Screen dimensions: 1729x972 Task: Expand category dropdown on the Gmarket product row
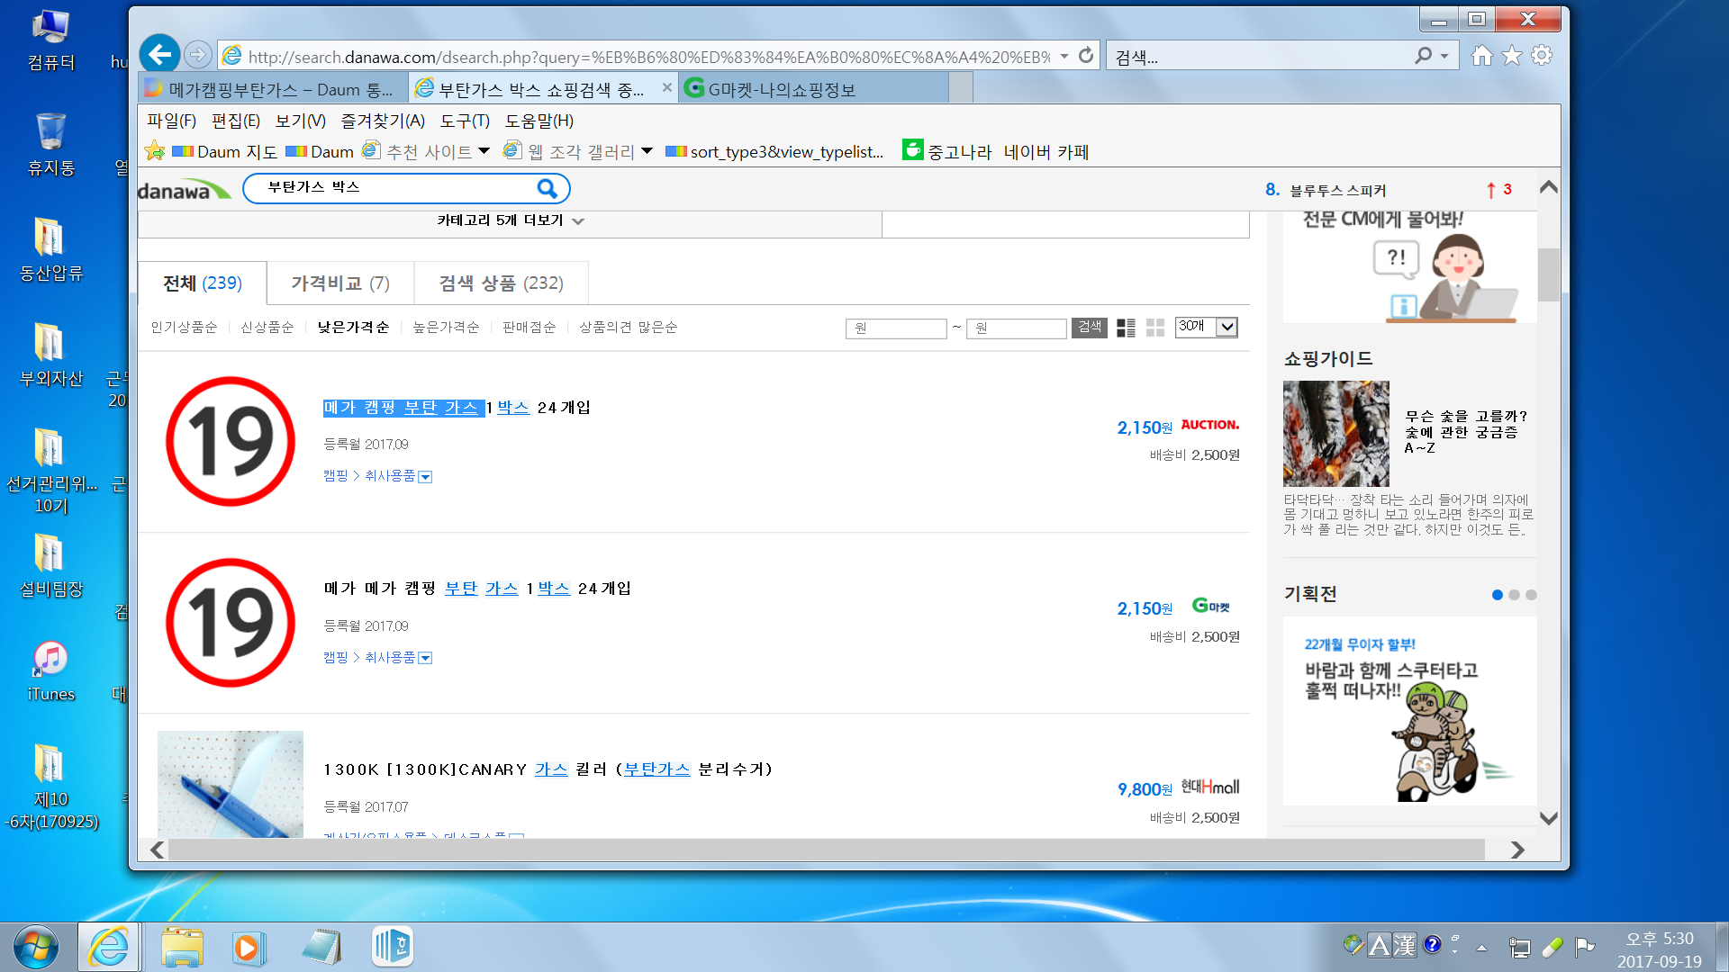coord(426,659)
